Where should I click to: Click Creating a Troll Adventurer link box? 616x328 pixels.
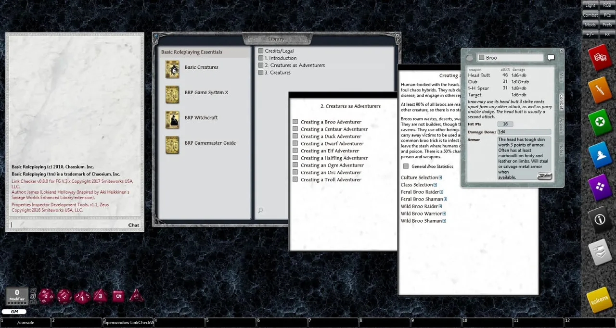(x=295, y=180)
